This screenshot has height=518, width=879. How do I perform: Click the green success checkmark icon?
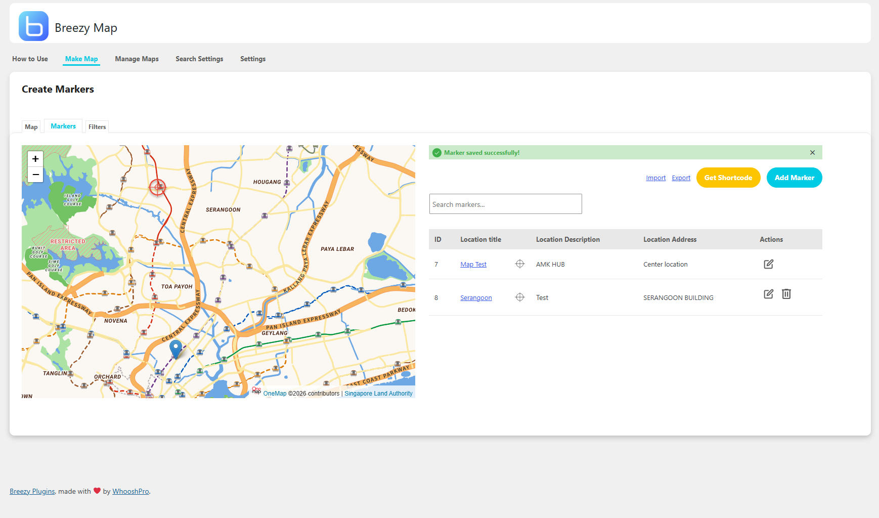tap(437, 153)
